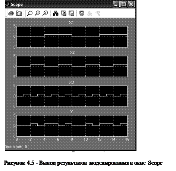
Task: Click Restore saved axes settings icon
Action: pos(71,13)
